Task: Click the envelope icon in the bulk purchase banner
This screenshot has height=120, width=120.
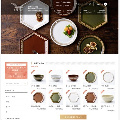Action: click(x=16, y=74)
